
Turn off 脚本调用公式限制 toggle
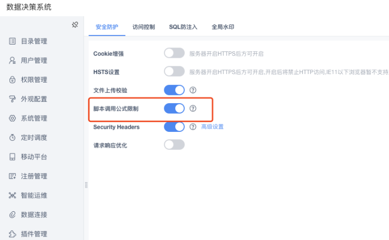(174, 108)
